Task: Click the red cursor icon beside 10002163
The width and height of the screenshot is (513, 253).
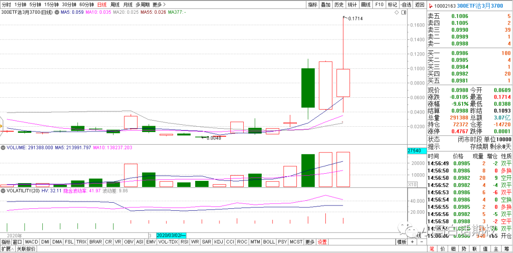Action: pos(430,5)
